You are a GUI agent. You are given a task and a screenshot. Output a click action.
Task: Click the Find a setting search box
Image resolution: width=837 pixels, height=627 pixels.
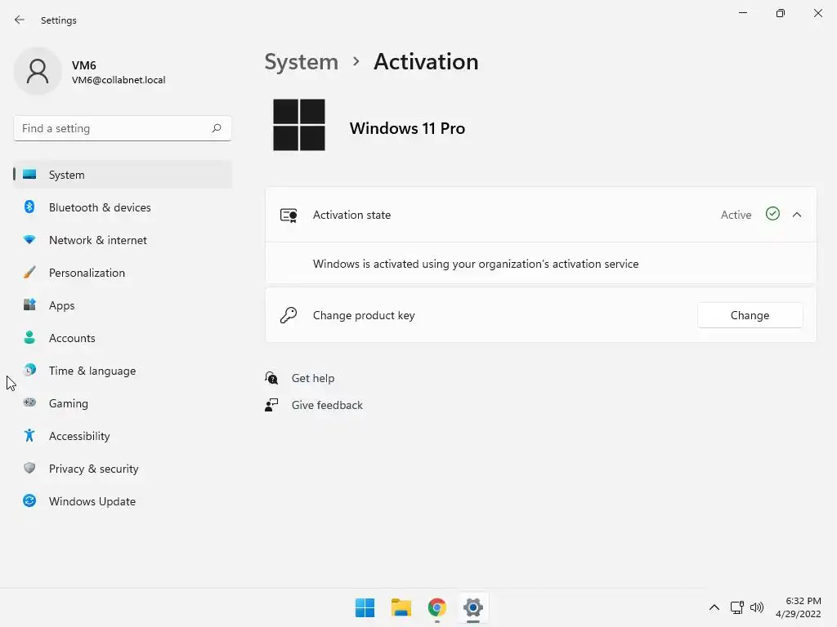pyautogui.click(x=123, y=128)
